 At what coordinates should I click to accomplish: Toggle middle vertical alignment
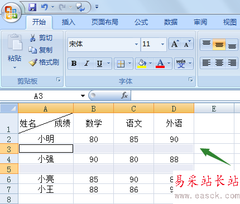219,44
